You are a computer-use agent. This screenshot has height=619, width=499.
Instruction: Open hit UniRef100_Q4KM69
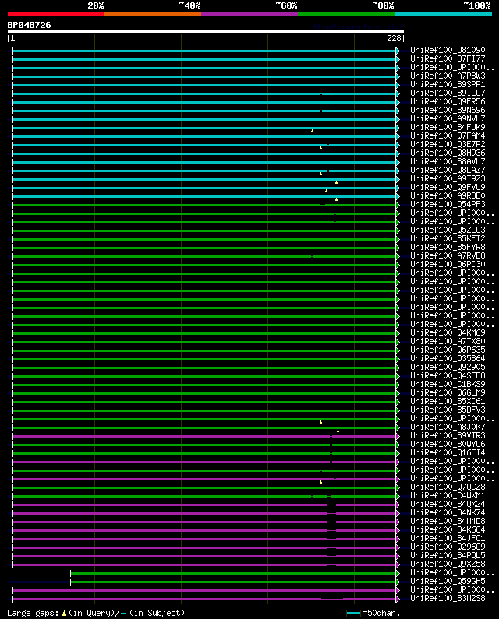[448, 332]
